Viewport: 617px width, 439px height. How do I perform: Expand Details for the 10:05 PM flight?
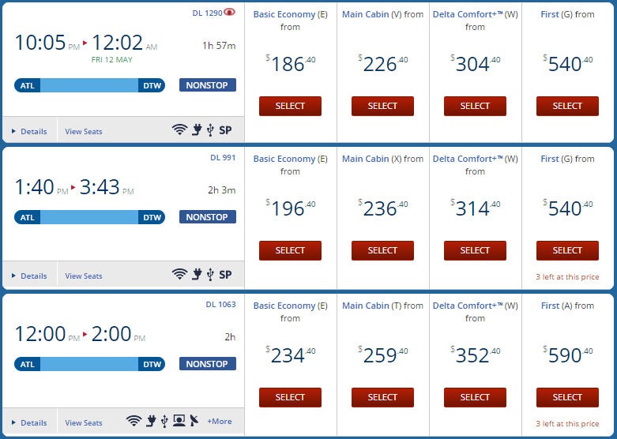click(29, 131)
